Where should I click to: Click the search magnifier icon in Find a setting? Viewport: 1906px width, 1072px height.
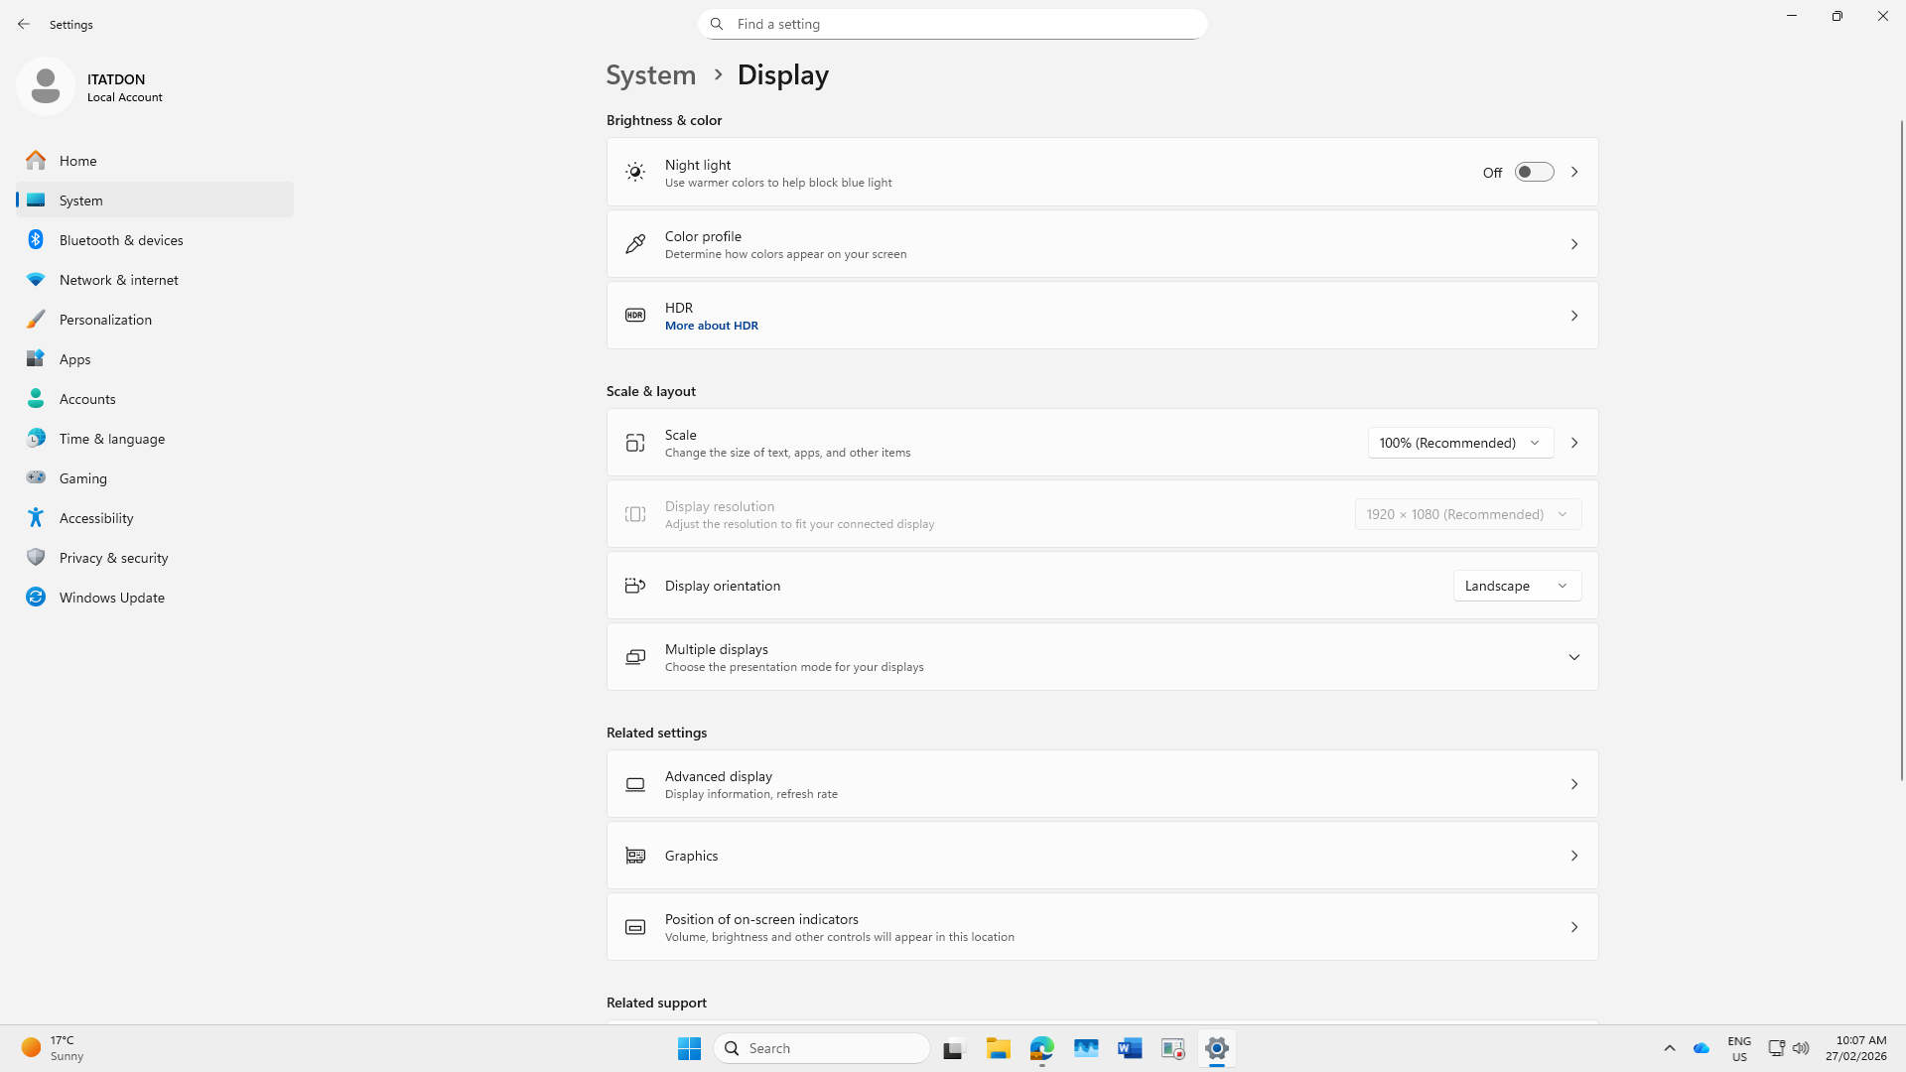pos(717,24)
